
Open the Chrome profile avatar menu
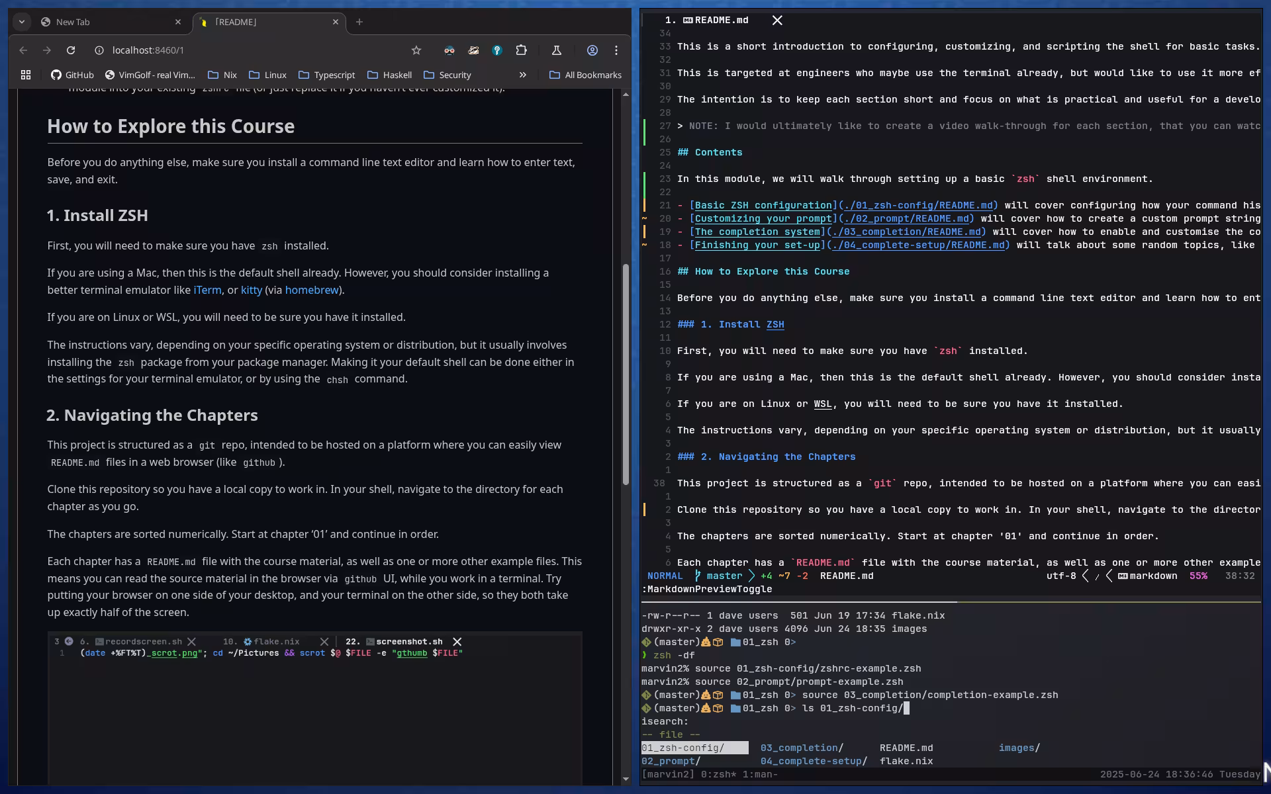click(592, 50)
